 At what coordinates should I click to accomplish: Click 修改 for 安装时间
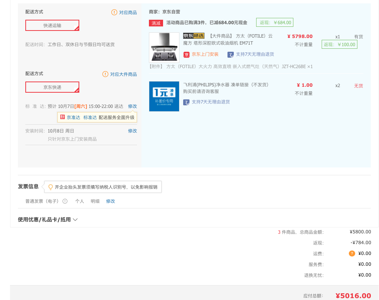coord(133,131)
